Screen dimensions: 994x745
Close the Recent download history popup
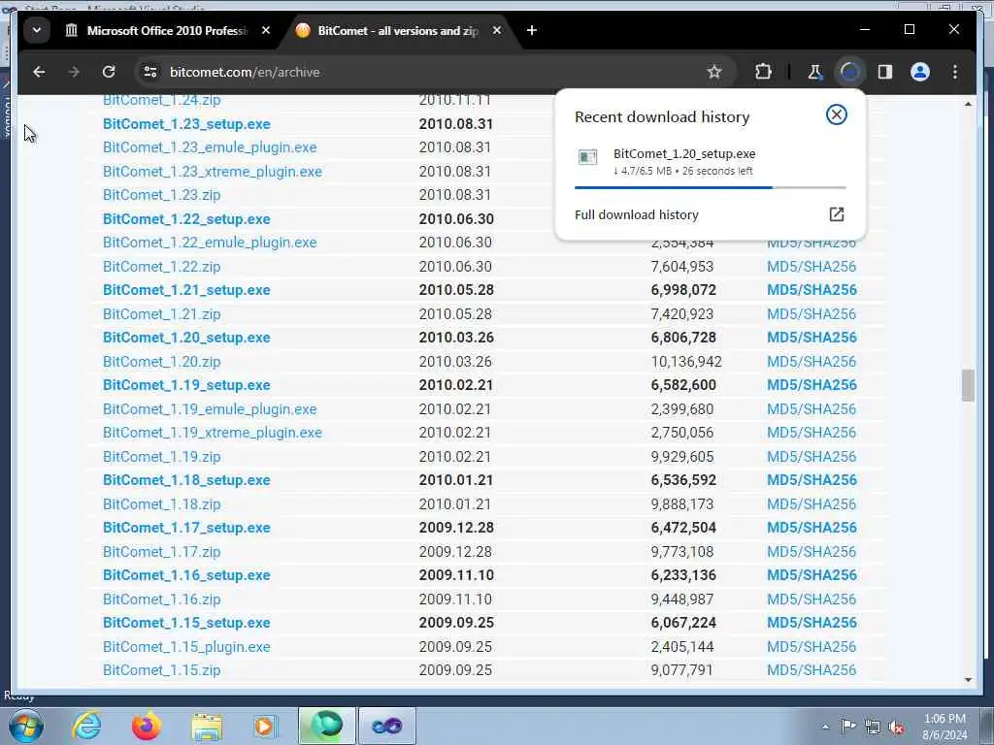836,114
